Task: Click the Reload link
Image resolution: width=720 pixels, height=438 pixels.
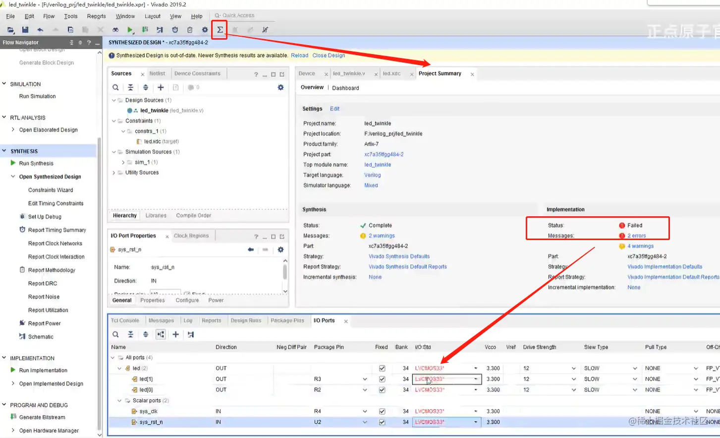Action: (x=299, y=56)
